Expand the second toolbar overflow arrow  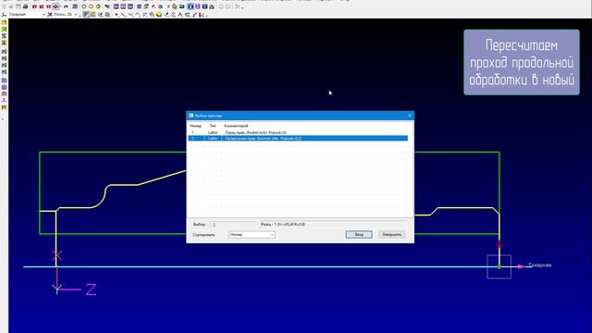(206, 16)
